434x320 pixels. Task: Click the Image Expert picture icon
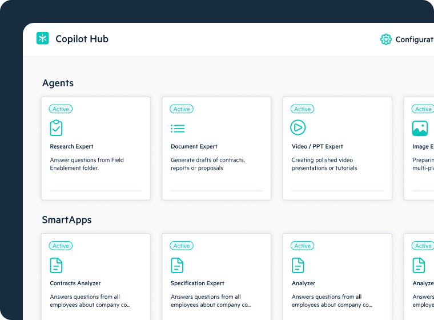coord(420,128)
